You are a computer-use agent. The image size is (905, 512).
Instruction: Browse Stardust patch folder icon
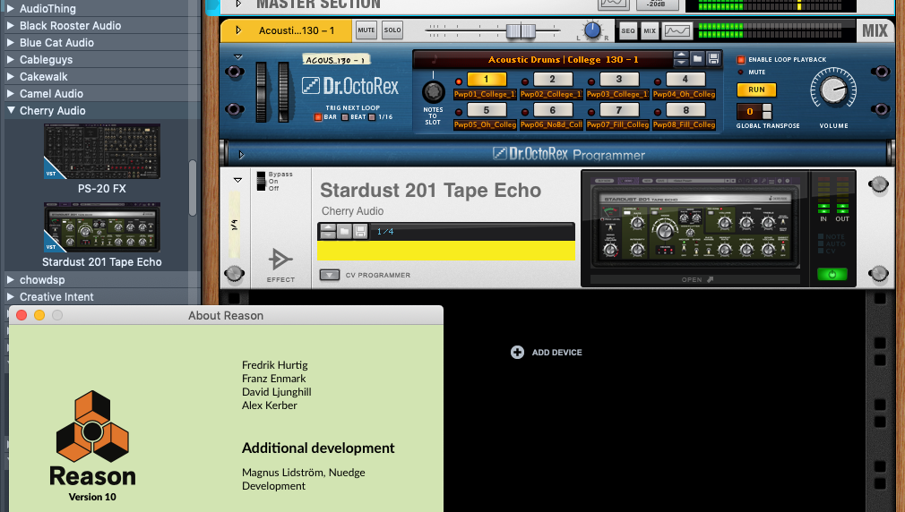pos(345,231)
